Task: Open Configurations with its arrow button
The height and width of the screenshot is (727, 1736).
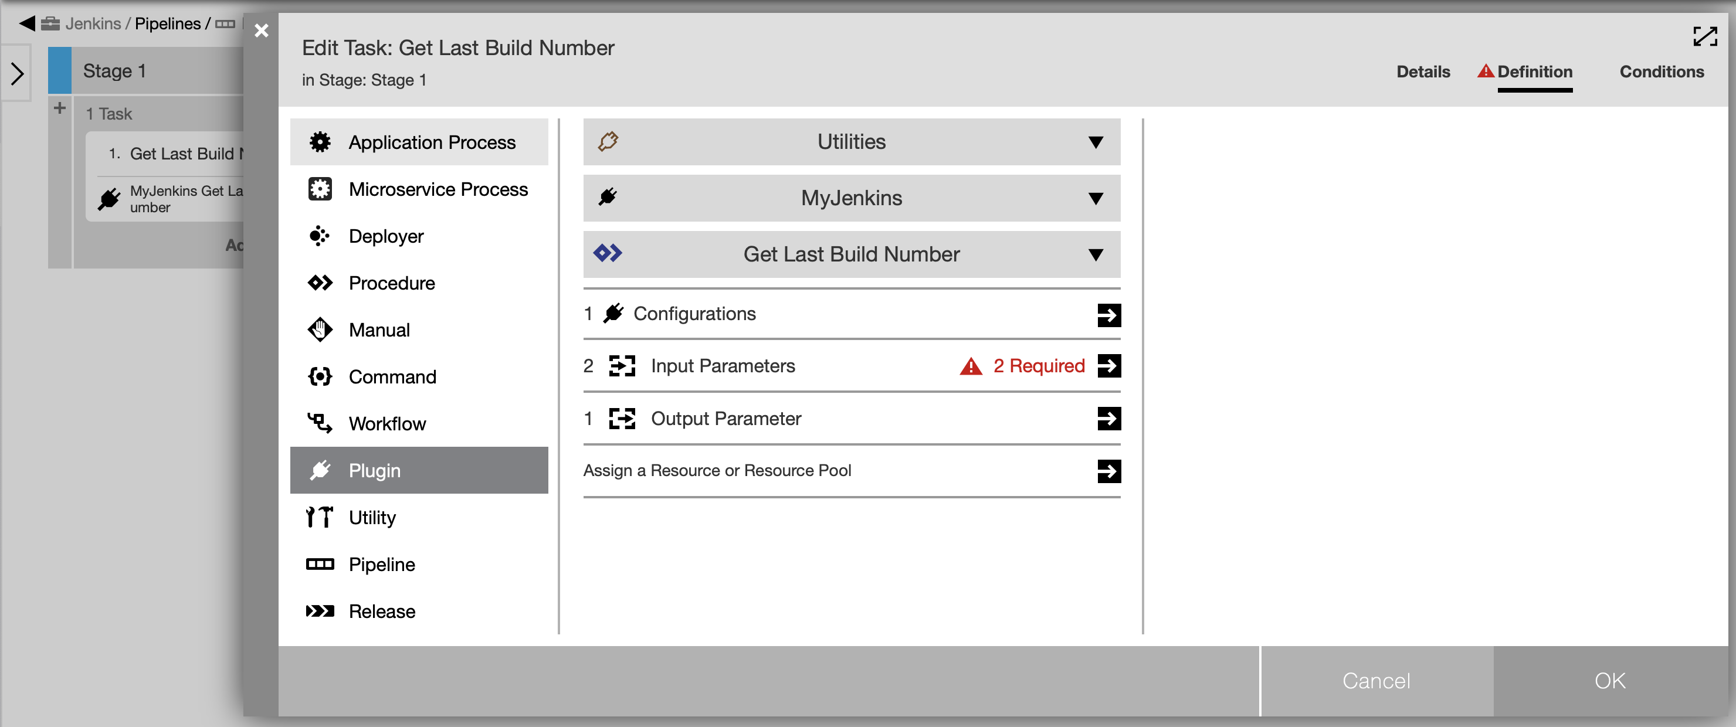Action: (1108, 315)
